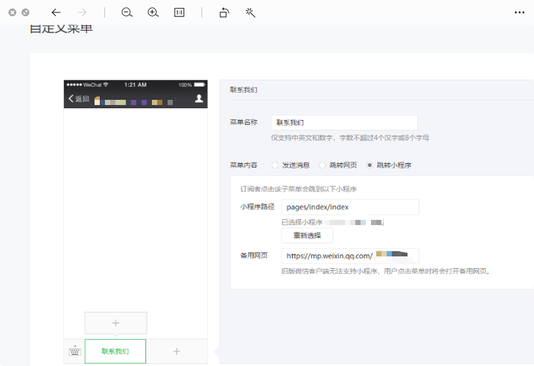Select the 跳转网页 radio option
The height and width of the screenshot is (366, 534).
click(323, 165)
